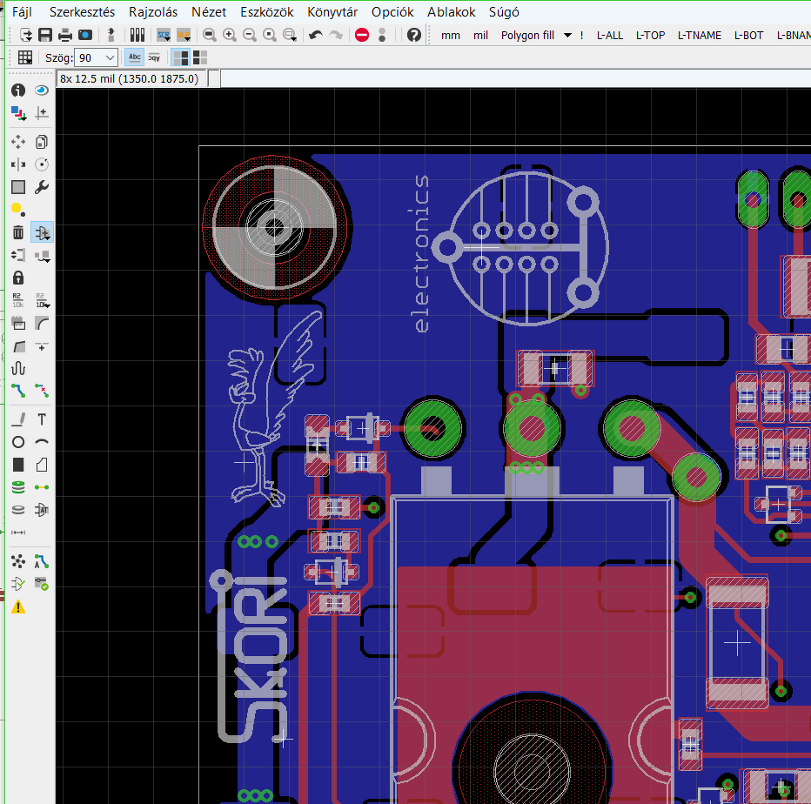Click the command input field beside coordinates
The width and height of the screenshot is (811, 804).
513,79
